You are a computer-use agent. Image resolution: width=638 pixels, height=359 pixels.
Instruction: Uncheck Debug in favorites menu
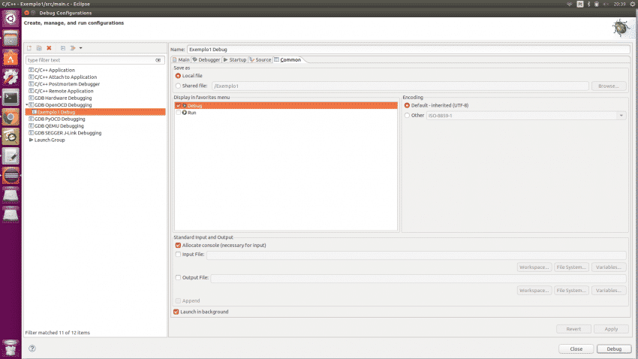178,105
